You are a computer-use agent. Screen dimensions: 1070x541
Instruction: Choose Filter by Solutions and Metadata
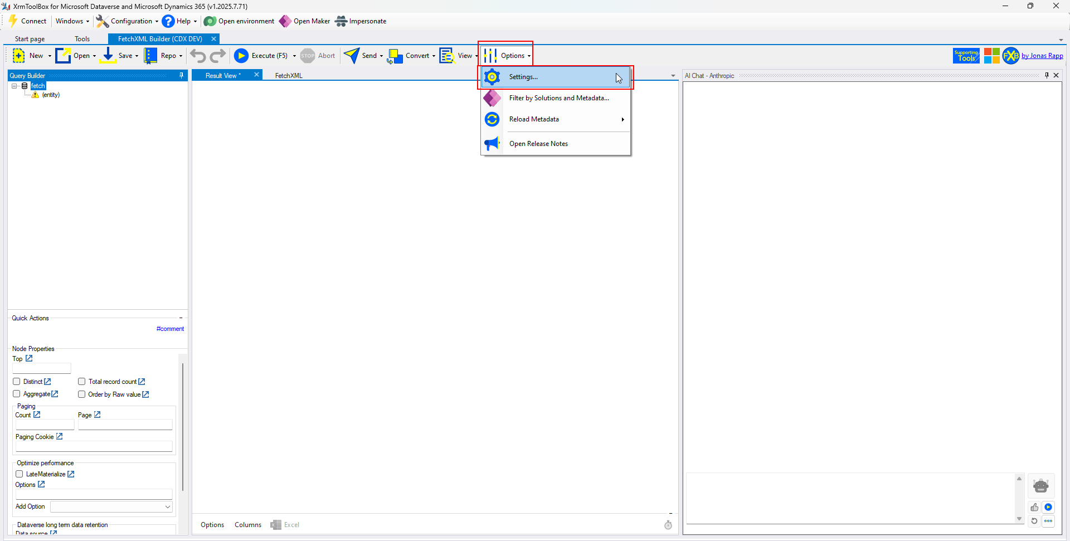click(x=556, y=98)
